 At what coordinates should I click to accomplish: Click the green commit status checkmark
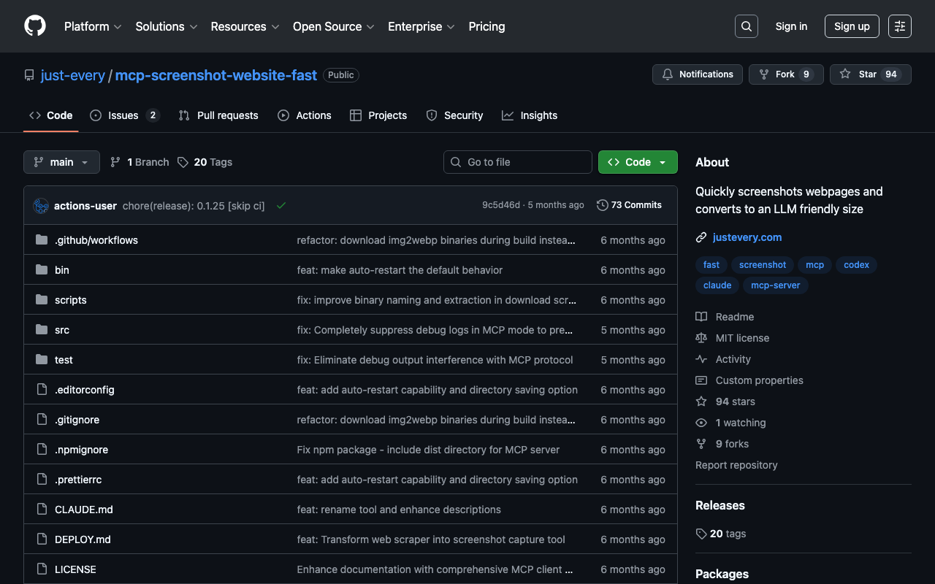point(281,206)
